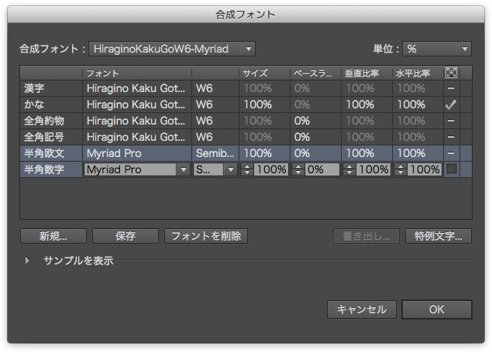This screenshot has width=492, height=352.
Task: Click baseline stepper arrows in 半角数字 row
Action: (298, 169)
